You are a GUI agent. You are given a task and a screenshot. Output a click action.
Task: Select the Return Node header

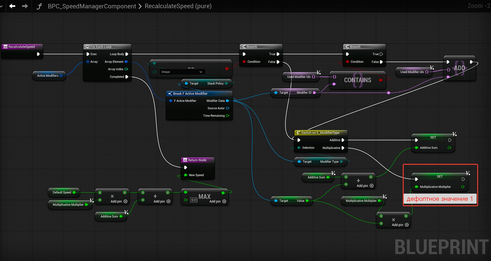click(197, 160)
